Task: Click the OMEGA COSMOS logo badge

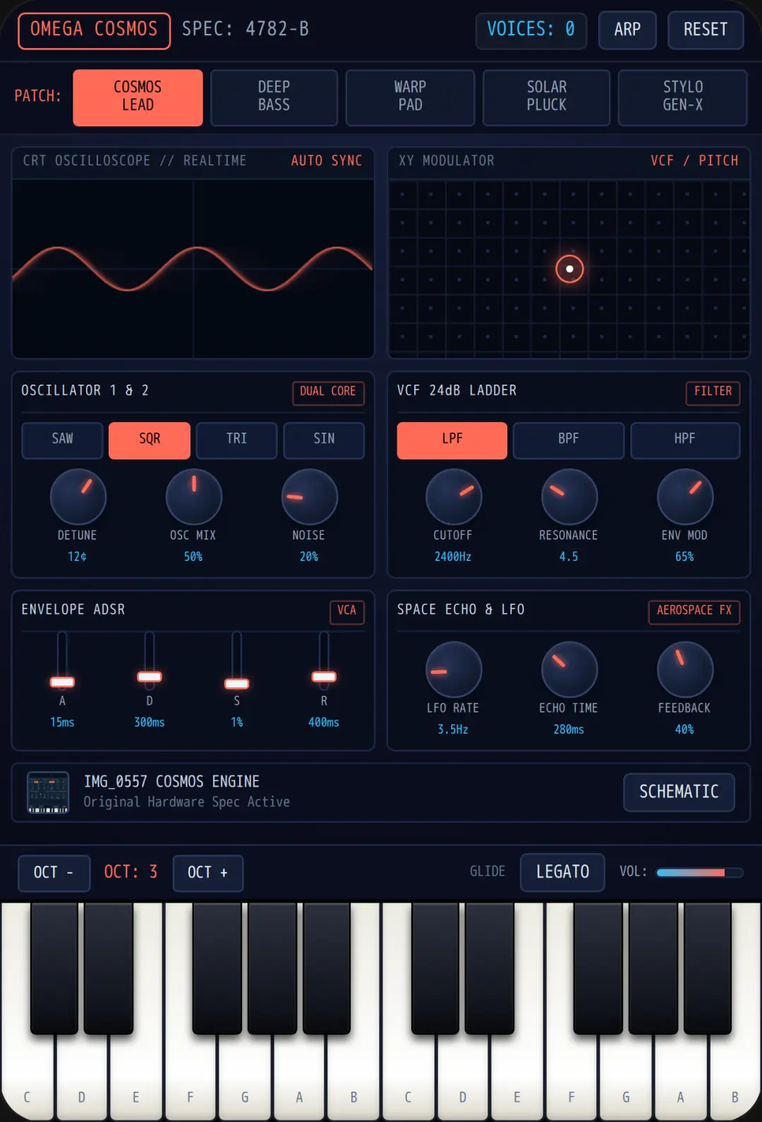Action: (94, 30)
